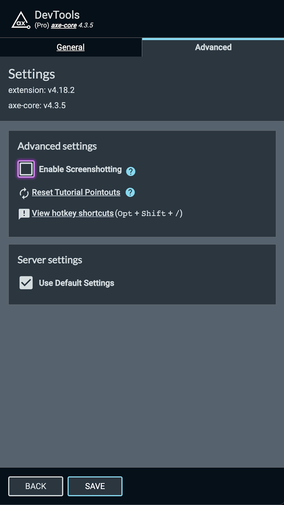This screenshot has width=284, height=505.
Task: Select the Advanced tab
Action: (x=213, y=47)
